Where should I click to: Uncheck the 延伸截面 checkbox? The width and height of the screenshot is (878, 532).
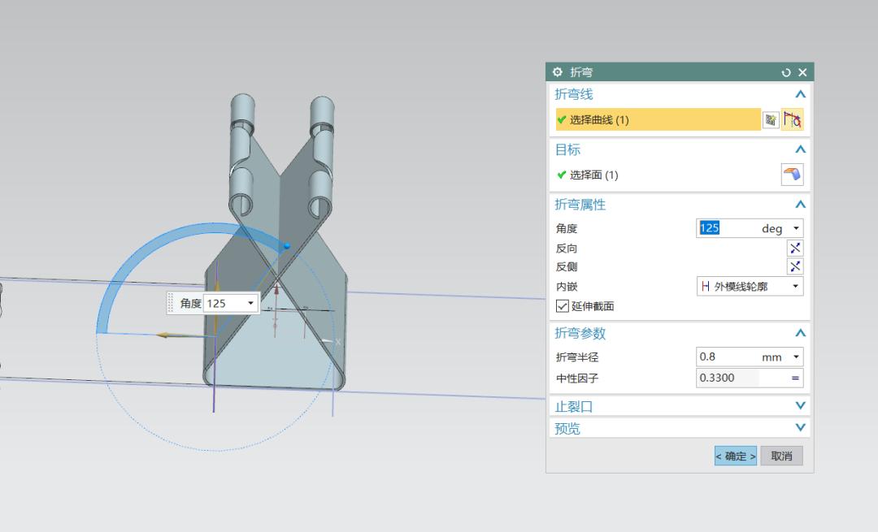click(x=561, y=306)
